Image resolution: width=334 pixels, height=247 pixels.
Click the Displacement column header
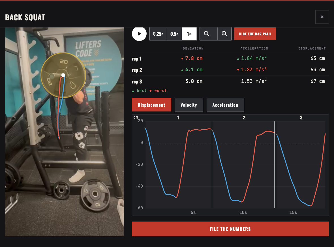[312, 49]
